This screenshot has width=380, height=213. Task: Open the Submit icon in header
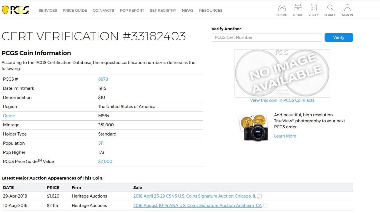(x=282, y=8)
